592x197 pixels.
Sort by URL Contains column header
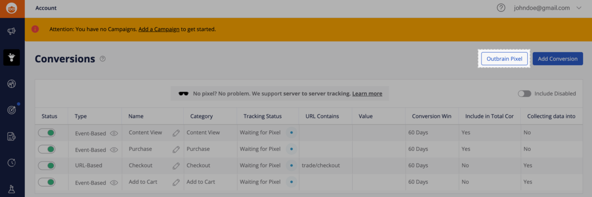pyautogui.click(x=322, y=116)
